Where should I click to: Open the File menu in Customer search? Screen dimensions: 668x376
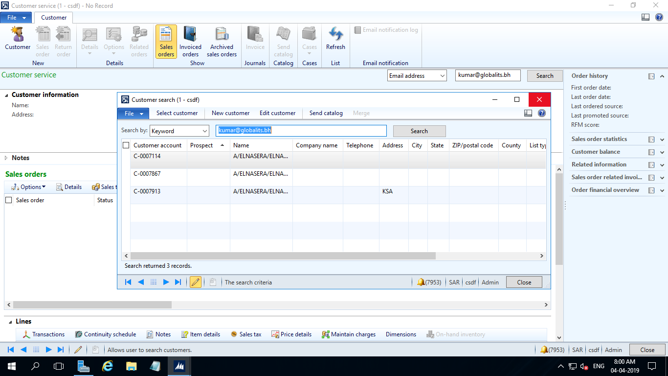pyautogui.click(x=133, y=114)
